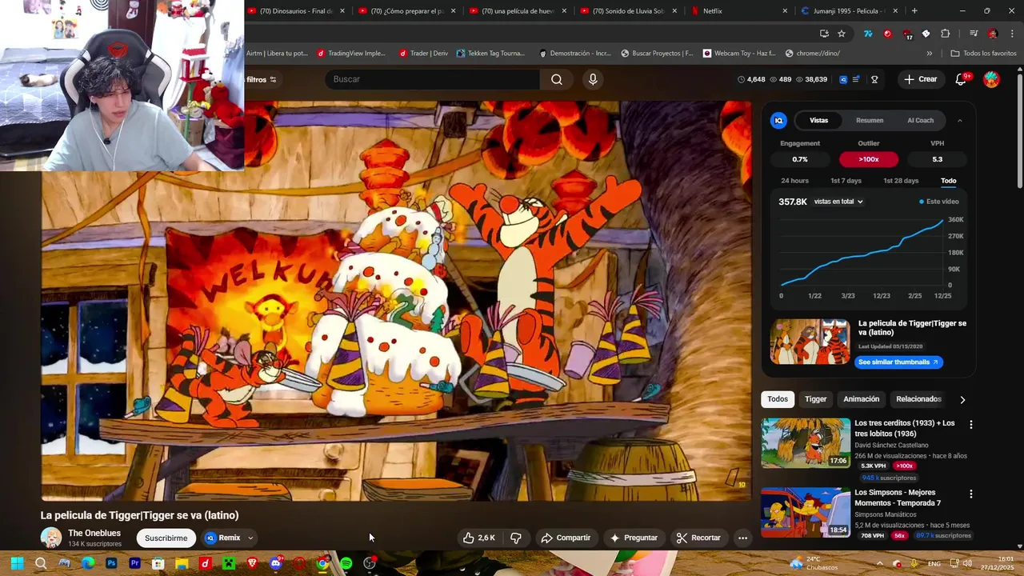Select the 1st 28 days range

click(x=901, y=181)
